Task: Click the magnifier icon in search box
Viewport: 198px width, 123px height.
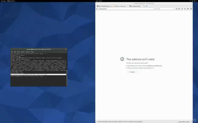Action: (x=158, y=9)
